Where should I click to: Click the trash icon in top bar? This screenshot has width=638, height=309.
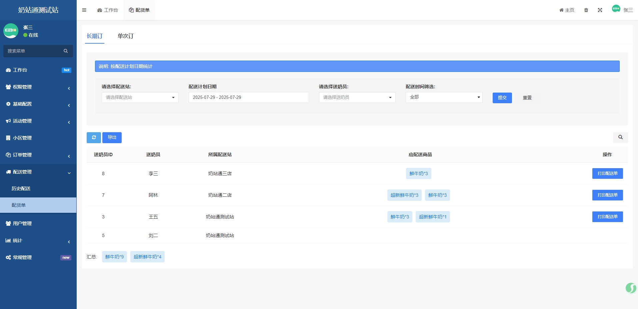[x=586, y=10]
